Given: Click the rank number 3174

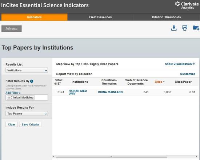Looking at the screenshot, I should pyautogui.click(x=61, y=92).
